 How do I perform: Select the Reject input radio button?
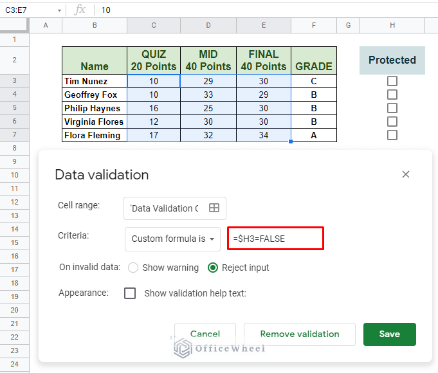(213, 268)
